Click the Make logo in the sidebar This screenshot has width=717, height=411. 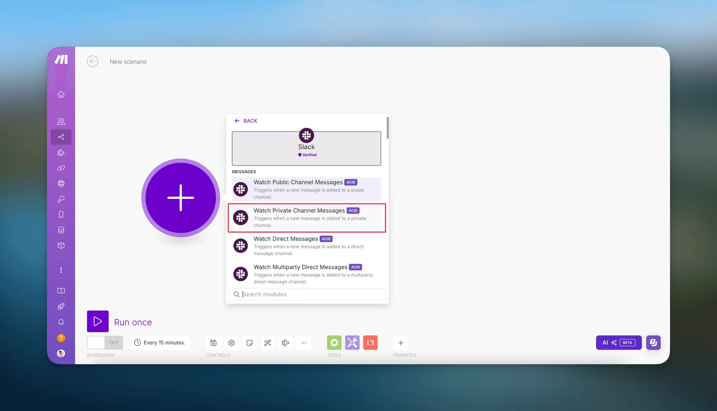[61, 59]
